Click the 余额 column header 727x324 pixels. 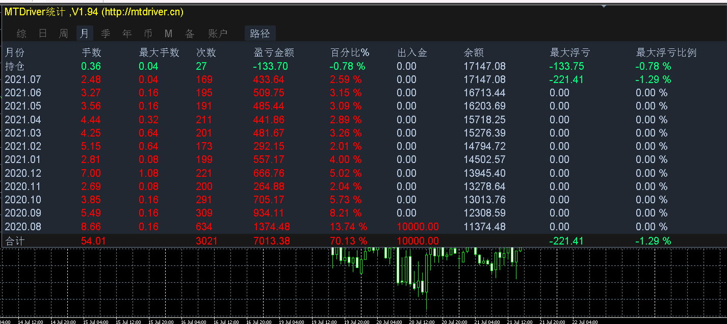[474, 52]
